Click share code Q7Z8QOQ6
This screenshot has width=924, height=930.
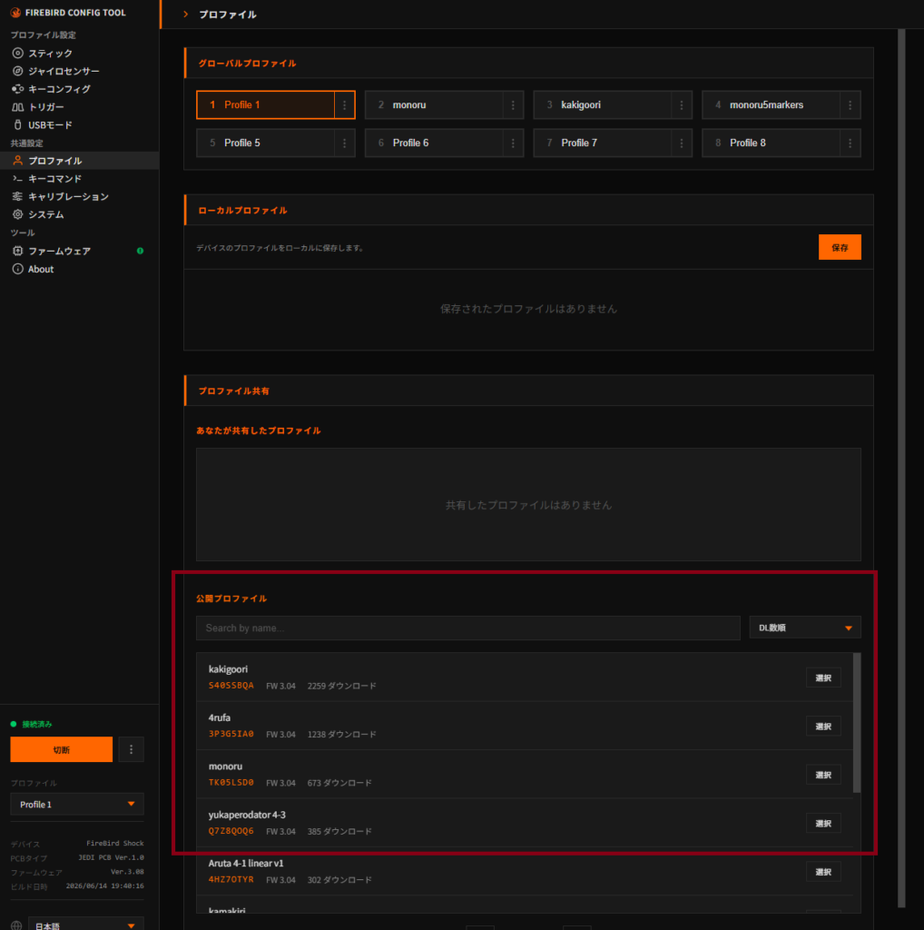(x=231, y=832)
